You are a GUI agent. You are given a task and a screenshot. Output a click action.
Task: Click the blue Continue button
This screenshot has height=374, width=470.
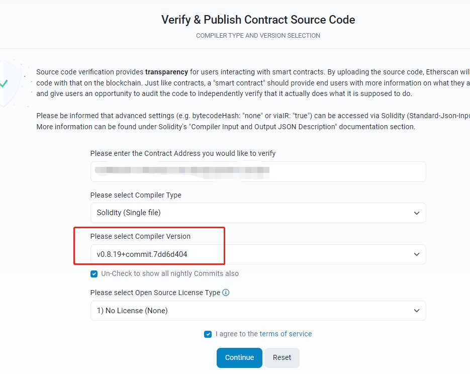click(239, 357)
